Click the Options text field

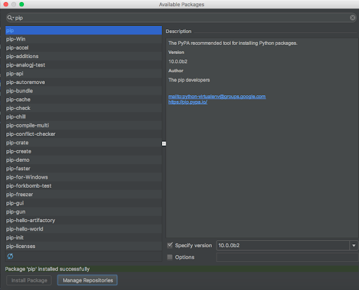(x=287, y=257)
